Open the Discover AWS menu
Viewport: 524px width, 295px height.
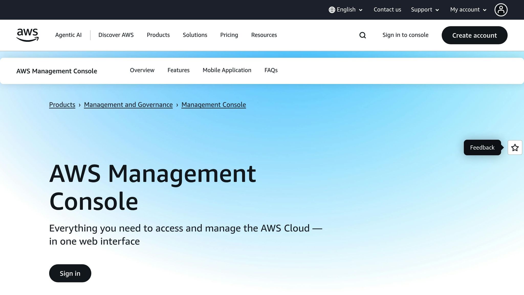click(x=116, y=35)
